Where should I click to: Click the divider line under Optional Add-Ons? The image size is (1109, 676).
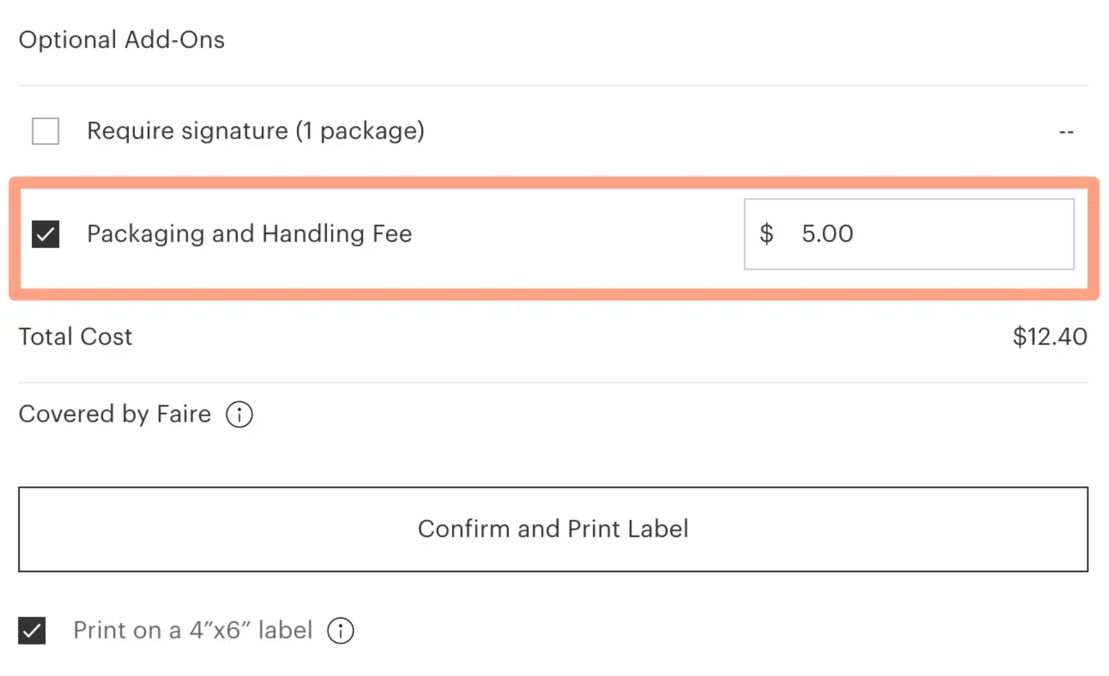coord(553,86)
